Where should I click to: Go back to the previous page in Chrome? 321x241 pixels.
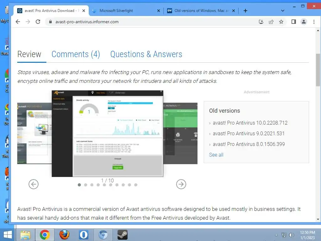pos(18,22)
